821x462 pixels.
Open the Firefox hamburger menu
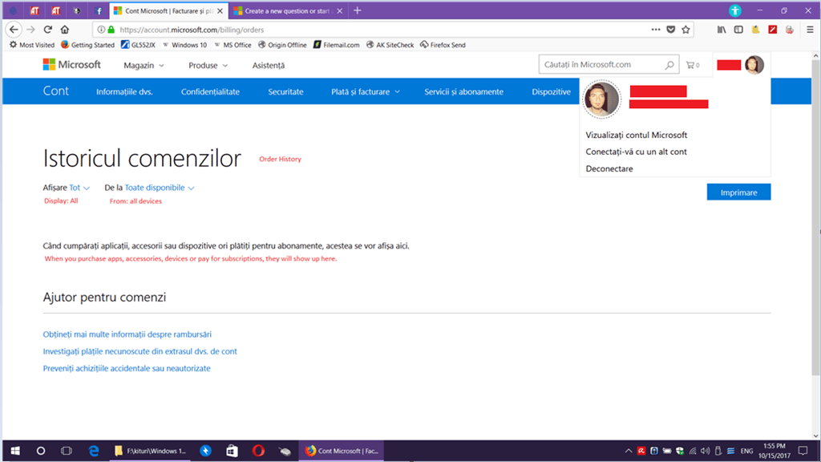click(x=810, y=30)
